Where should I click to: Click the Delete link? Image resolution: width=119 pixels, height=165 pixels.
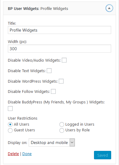(x=13, y=154)
